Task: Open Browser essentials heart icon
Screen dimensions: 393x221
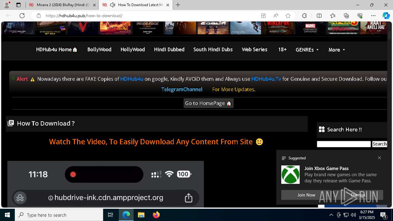Action: click(360, 16)
